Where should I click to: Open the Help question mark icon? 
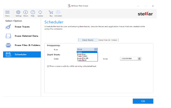[x=33, y=12]
